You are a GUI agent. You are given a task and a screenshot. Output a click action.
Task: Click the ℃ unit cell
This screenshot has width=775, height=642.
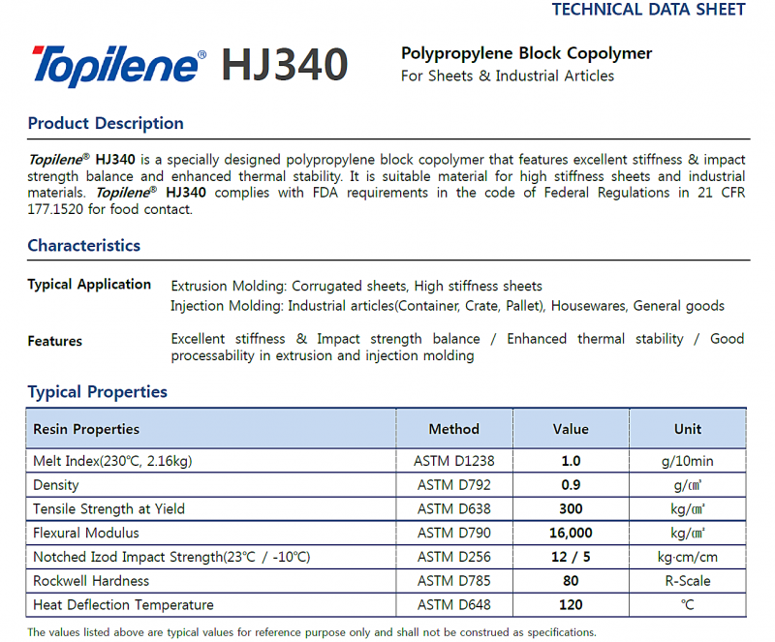(x=688, y=605)
